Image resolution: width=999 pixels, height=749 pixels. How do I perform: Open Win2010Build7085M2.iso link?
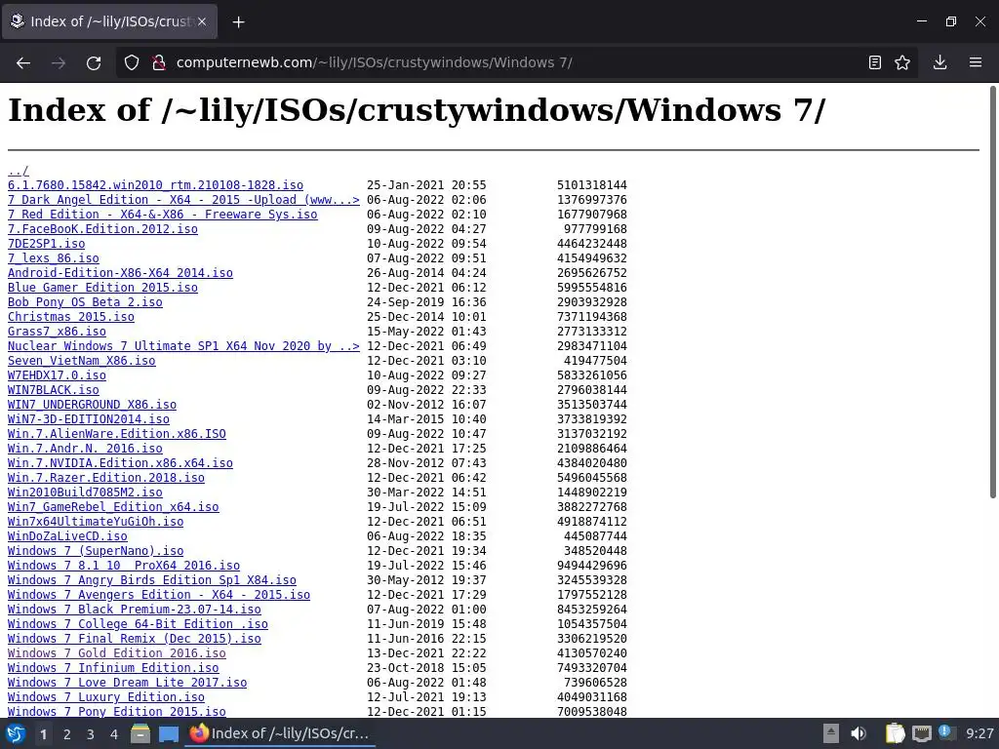point(86,493)
